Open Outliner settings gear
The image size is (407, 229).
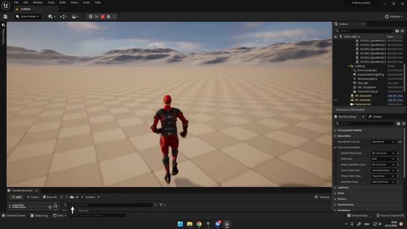pyautogui.click(x=403, y=31)
